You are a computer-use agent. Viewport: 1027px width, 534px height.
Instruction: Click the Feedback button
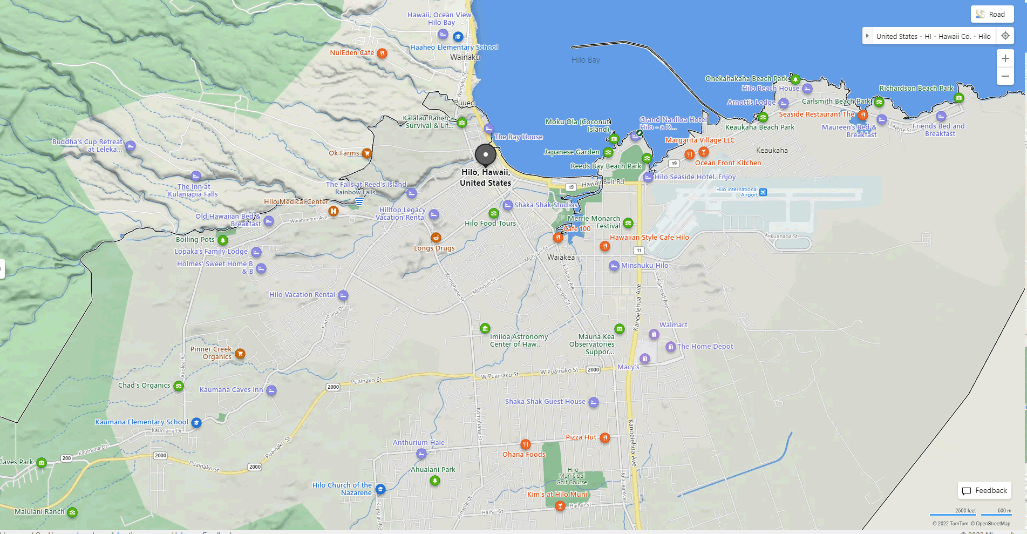(984, 490)
